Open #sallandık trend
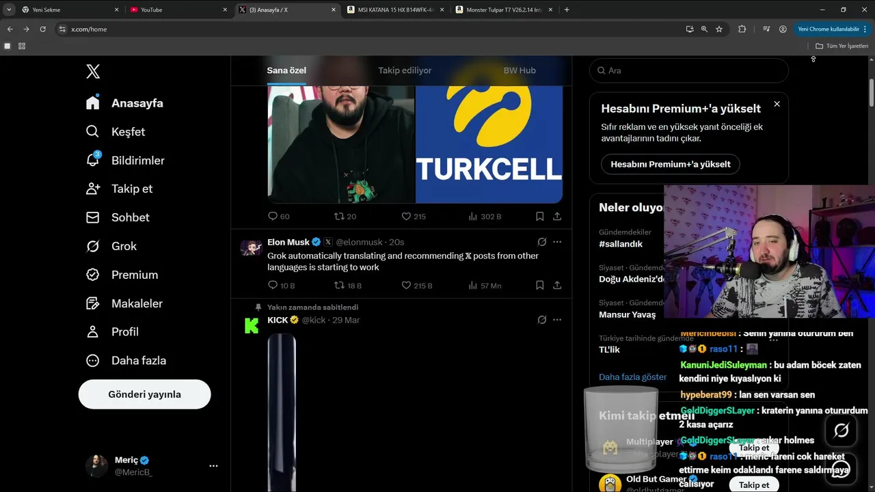Image resolution: width=875 pixels, height=492 pixels. [x=621, y=244]
